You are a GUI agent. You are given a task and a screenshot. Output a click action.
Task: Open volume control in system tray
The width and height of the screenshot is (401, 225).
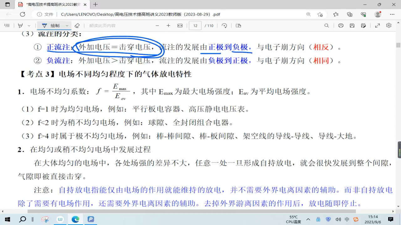(338, 219)
